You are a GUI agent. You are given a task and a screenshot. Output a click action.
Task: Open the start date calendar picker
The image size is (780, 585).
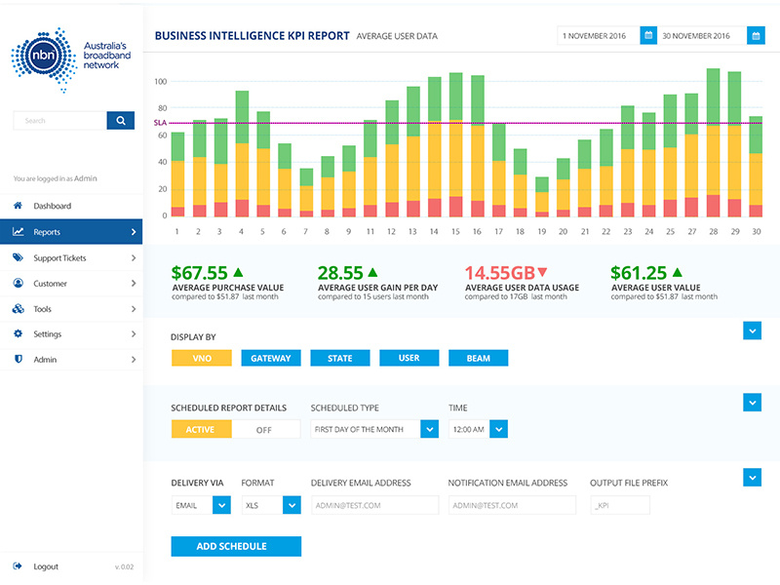click(x=647, y=36)
